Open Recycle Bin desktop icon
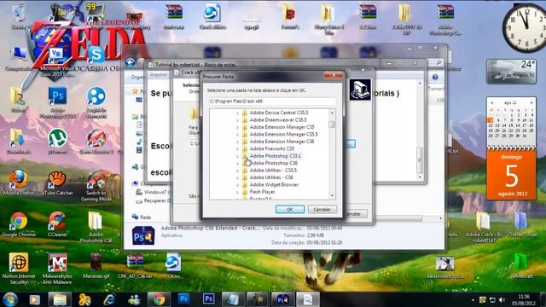546x307 pixels. tap(18, 16)
